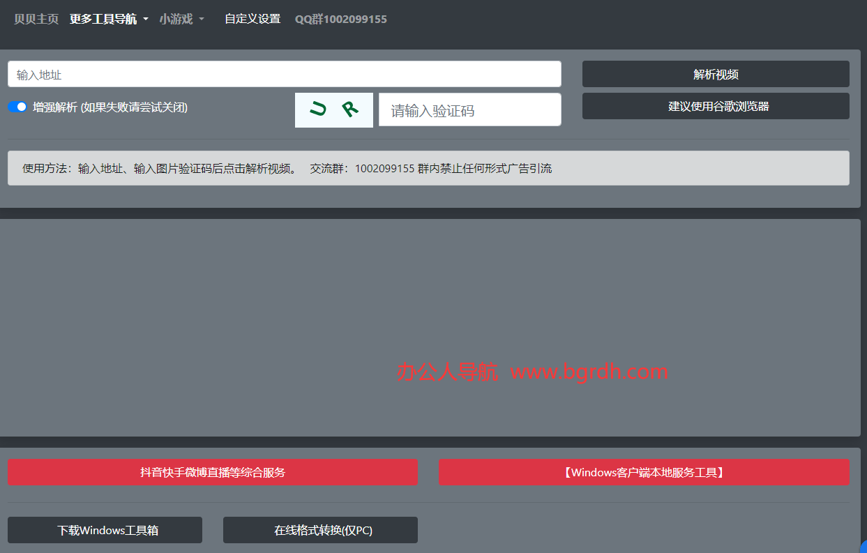
Task: Open the 贝贝主页 home link
Action: 36,19
